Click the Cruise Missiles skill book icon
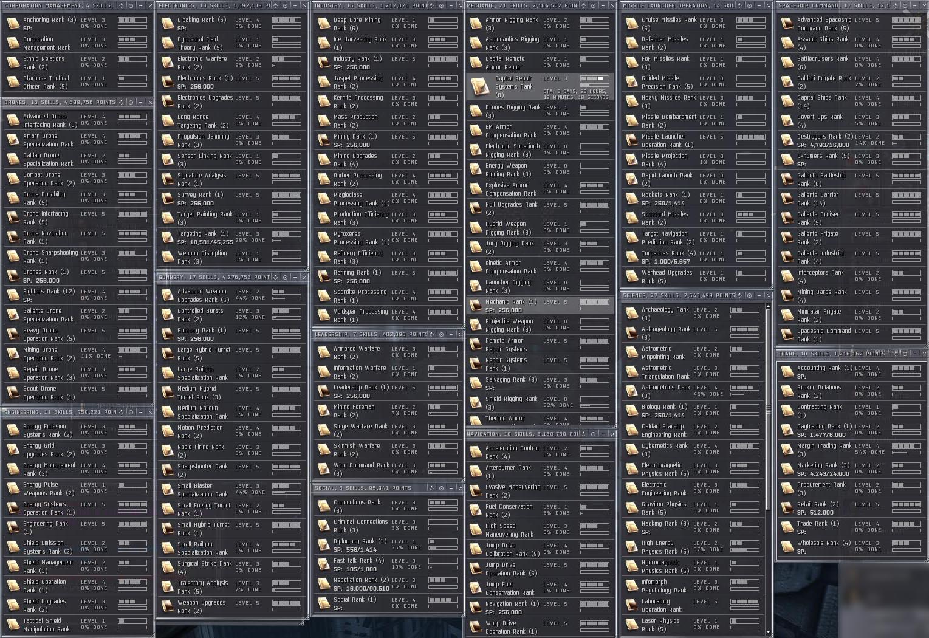 pos(632,24)
